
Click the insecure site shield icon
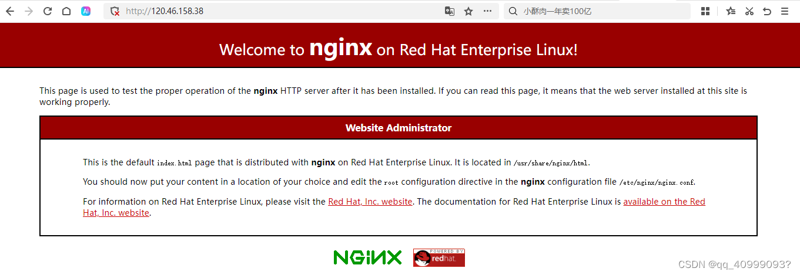point(115,11)
